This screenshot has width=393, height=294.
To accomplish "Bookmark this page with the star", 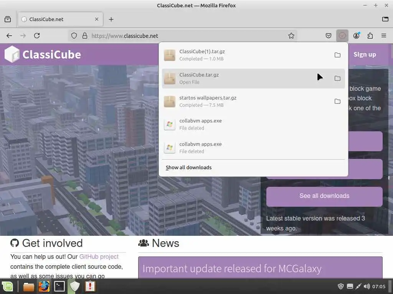I will [x=291, y=36].
